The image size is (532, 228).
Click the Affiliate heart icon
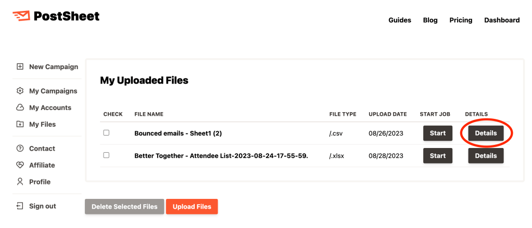20,165
